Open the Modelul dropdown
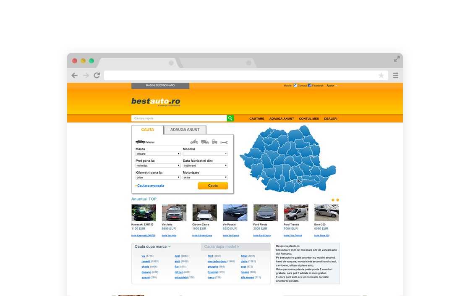The image size is (470, 296). pyautogui.click(x=205, y=154)
